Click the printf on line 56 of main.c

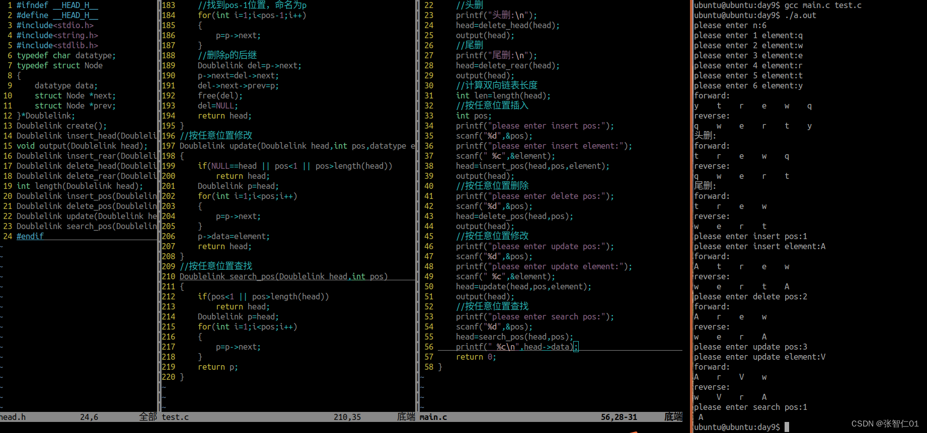[516, 347]
